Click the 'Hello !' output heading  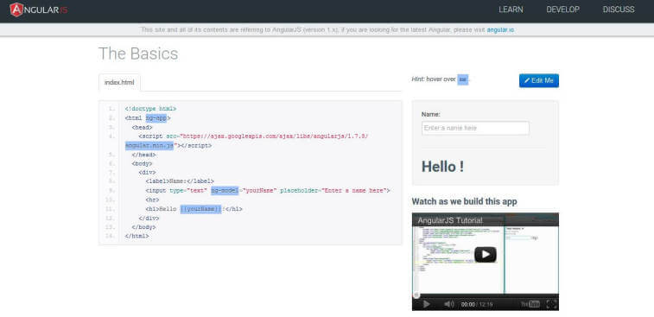pos(442,167)
